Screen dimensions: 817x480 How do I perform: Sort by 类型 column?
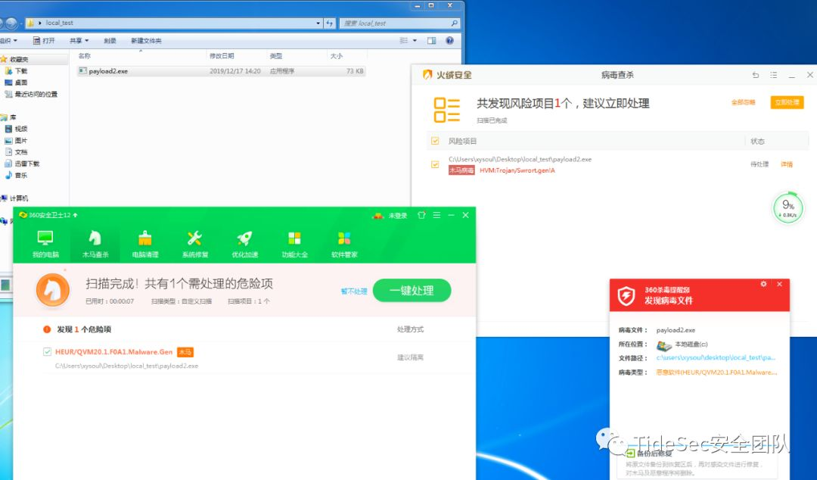[297, 56]
